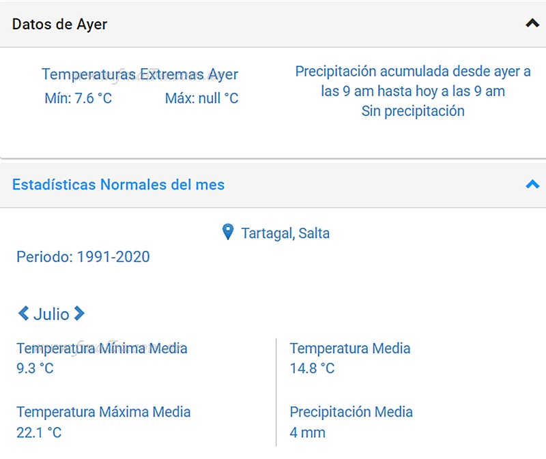Click the Estadísticas Normales del mes title

118,185
